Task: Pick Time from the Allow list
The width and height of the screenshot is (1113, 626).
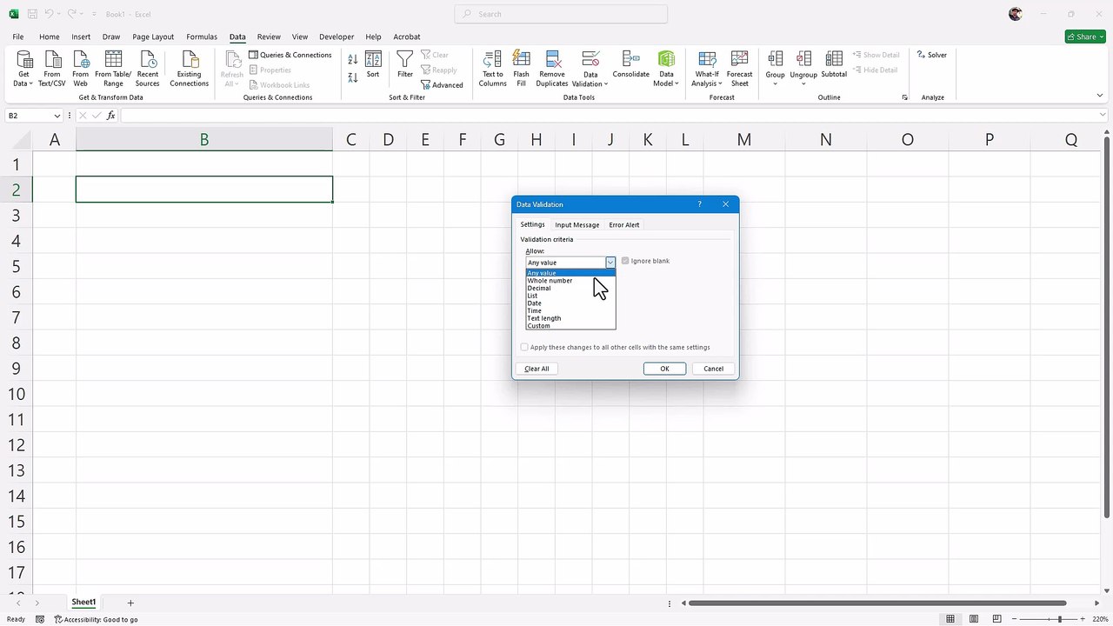Action: [570, 310]
